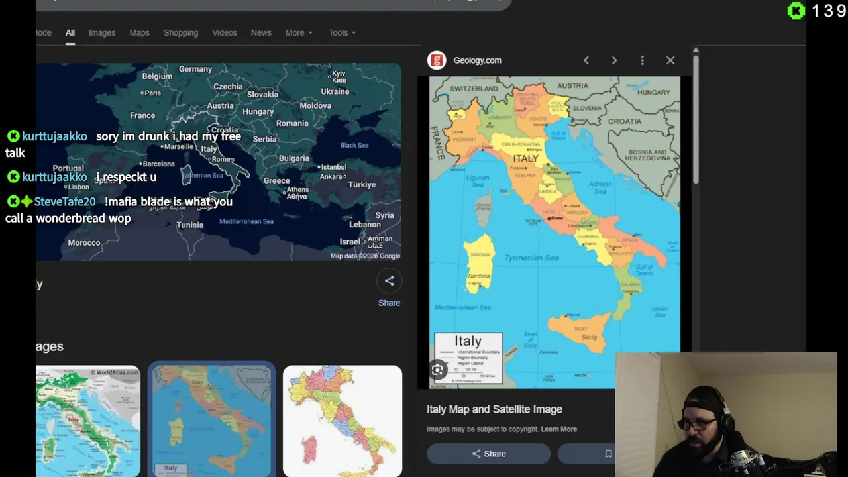The width and height of the screenshot is (848, 477).
Task: Click the preview panel vertical scrollbar
Action: pos(695,119)
